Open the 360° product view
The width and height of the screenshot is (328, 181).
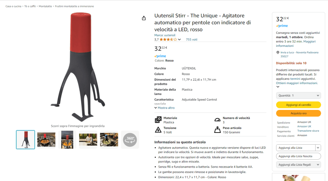point(130,140)
